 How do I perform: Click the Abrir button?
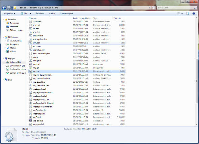[x=24, y=13]
